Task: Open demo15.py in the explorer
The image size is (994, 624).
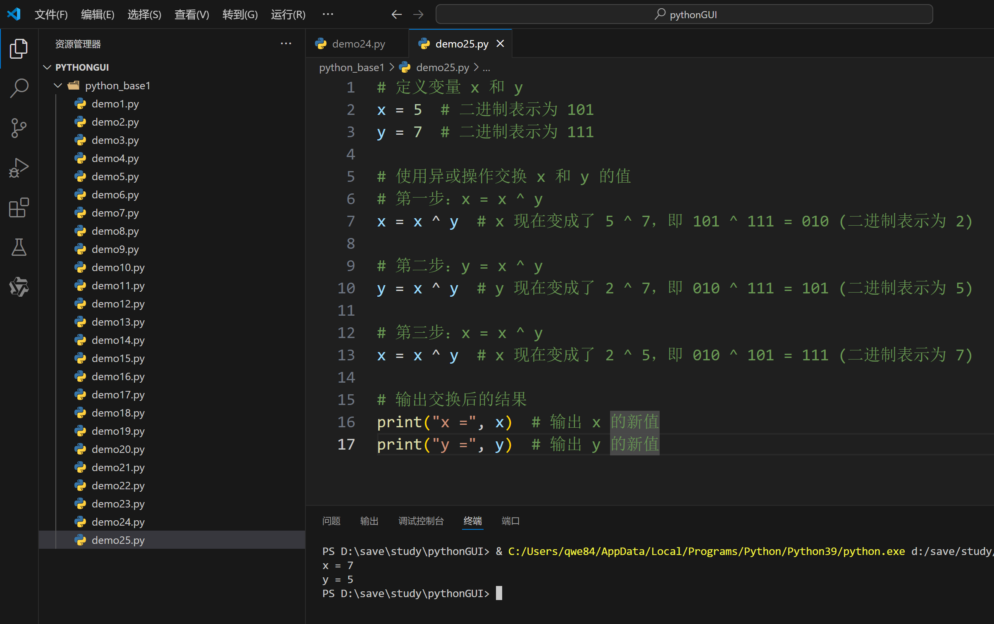Action: point(172,358)
